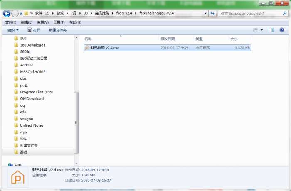The image size is (291, 191).
Task: Open the 查看(V) menu
Action: tap(43, 22)
